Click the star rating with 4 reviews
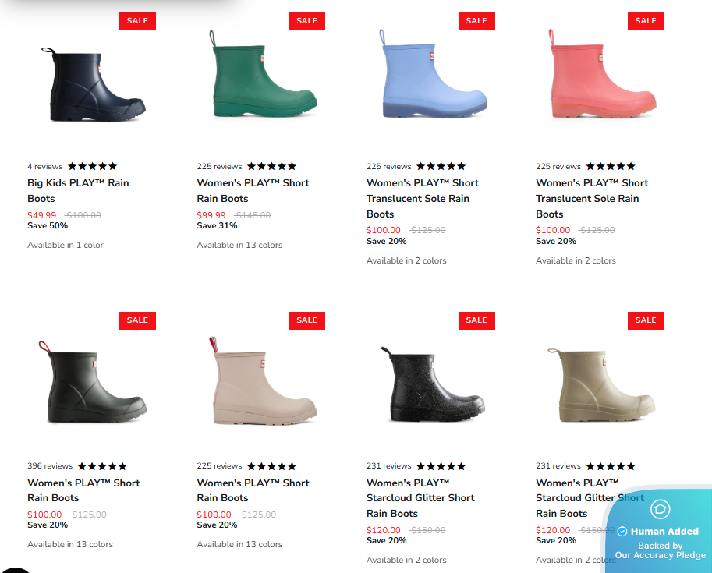The height and width of the screenshot is (573, 712). coord(93,166)
